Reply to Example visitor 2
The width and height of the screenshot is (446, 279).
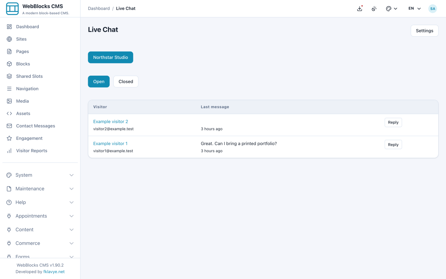393,122
